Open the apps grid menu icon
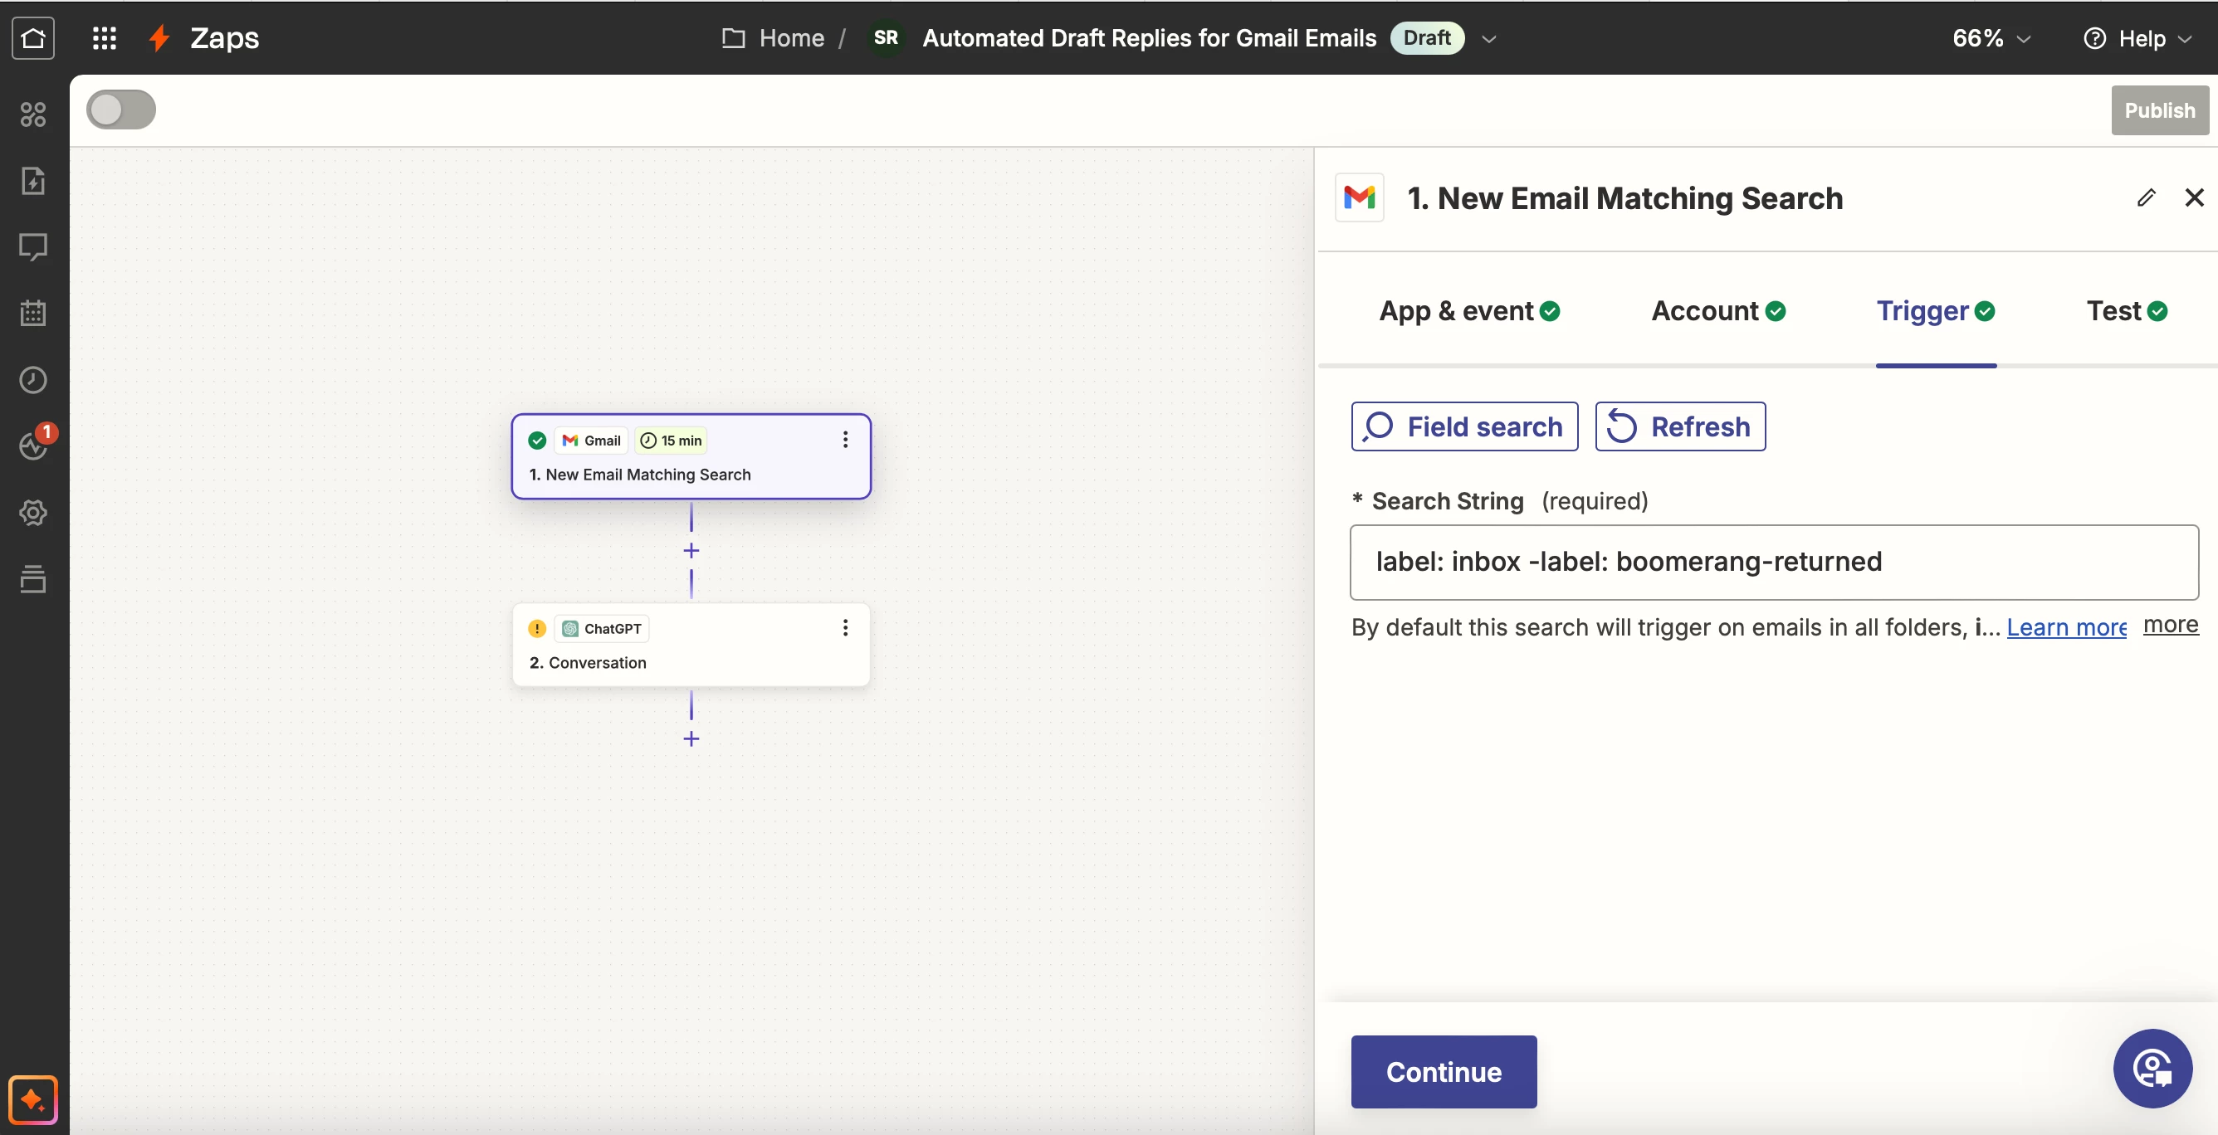 coord(105,38)
